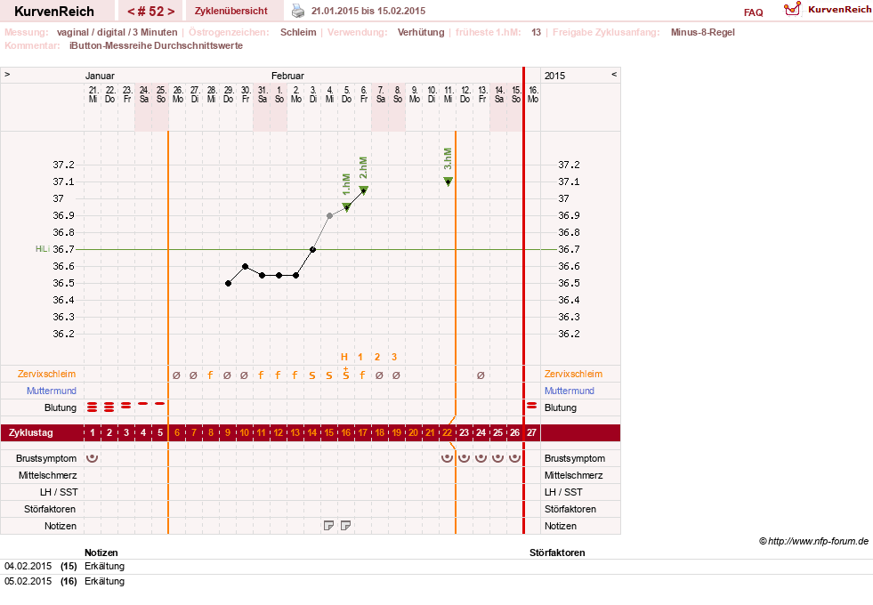Open the FAQ link
873x605 pixels.
click(753, 12)
